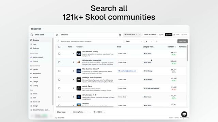Click the Adonis Gang community logo

[79, 88]
